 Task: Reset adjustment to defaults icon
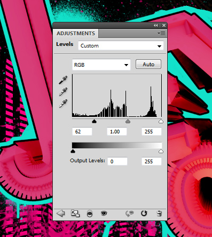tap(144, 213)
